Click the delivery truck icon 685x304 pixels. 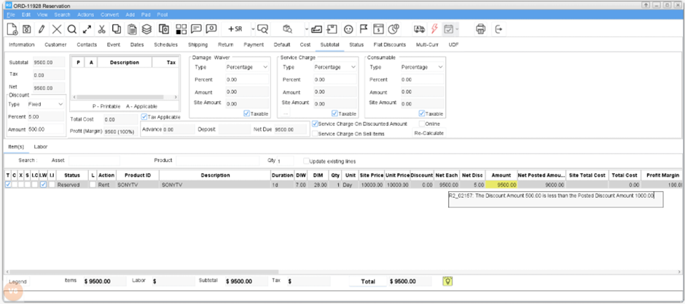coord(419,29)
